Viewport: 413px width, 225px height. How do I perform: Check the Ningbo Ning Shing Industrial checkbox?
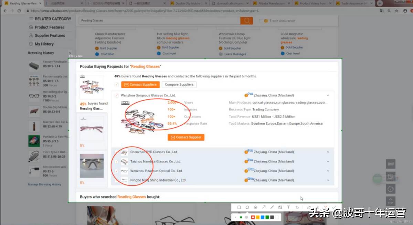pyautogui.click(x=117, y=180)
